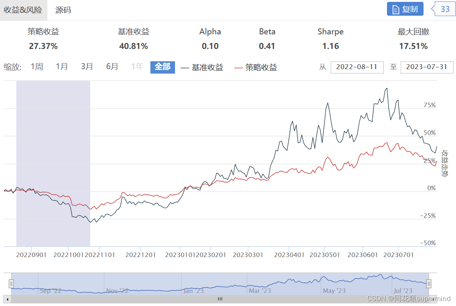The width and height of the screenshot is (456, 306).
Task: Click the 20230601 x-axis label
Action: pyautogui.click(x=363, y=255)
